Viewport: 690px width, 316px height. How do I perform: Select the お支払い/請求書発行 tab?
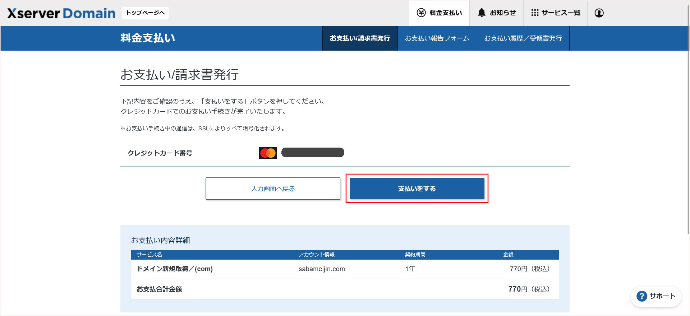coord(360,38)
